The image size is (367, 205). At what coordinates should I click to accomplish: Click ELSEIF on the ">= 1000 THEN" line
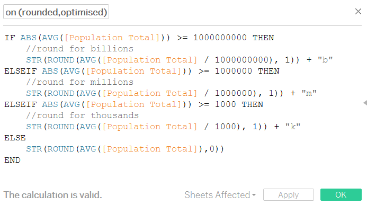pyautogui.click(x=21, y=104)
